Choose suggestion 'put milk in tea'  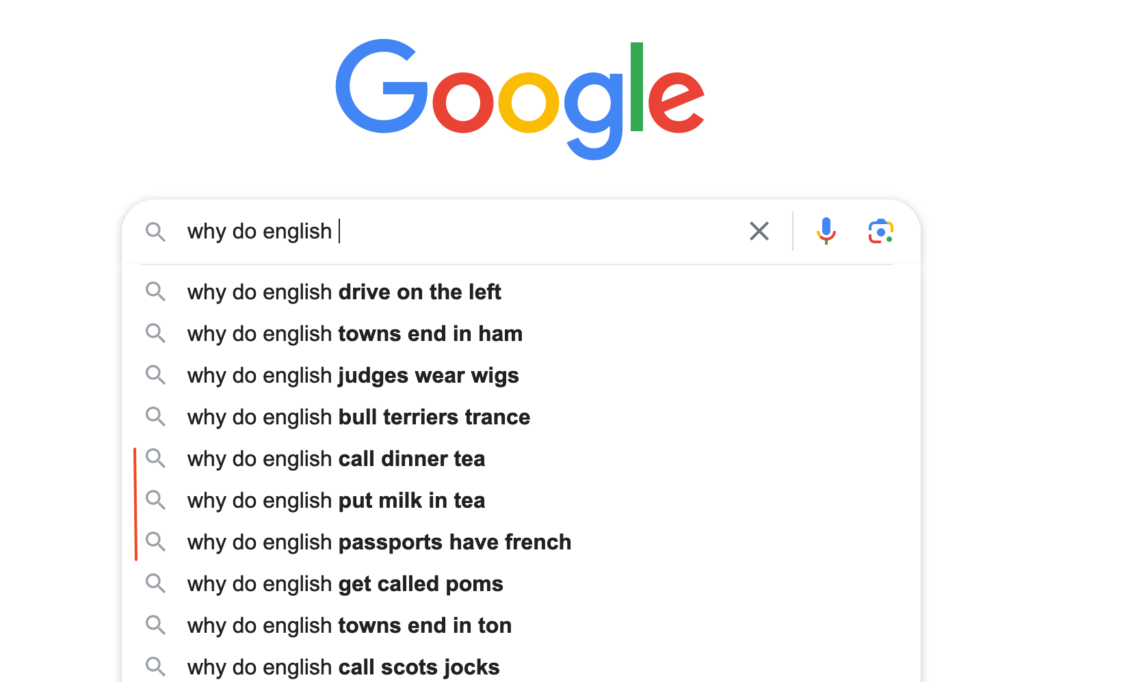click(x=521, y=500)
